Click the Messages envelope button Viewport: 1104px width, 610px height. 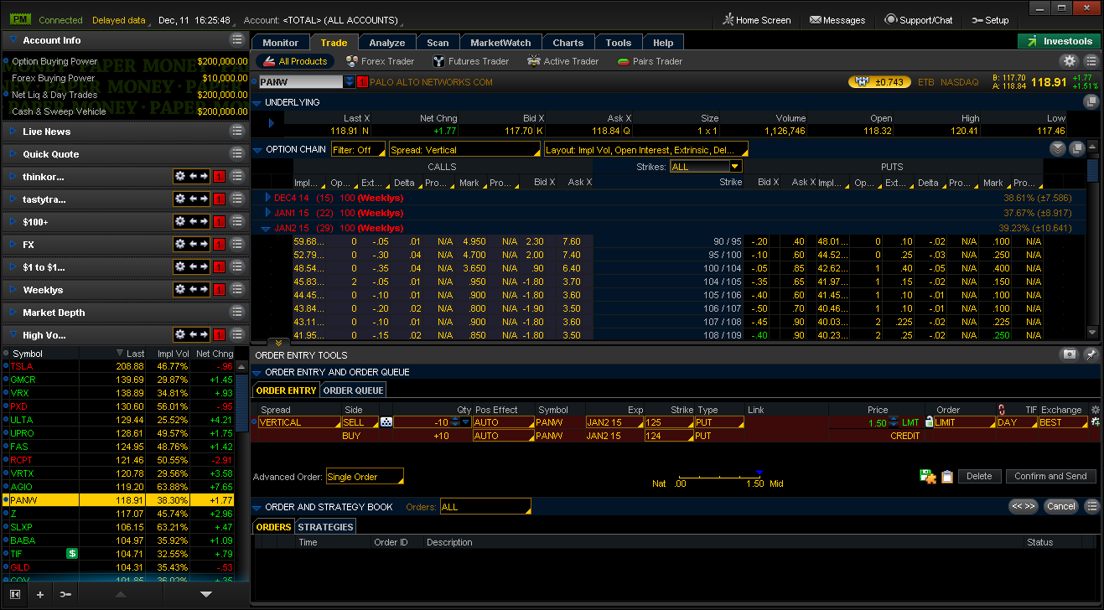[x=837, y=20]
